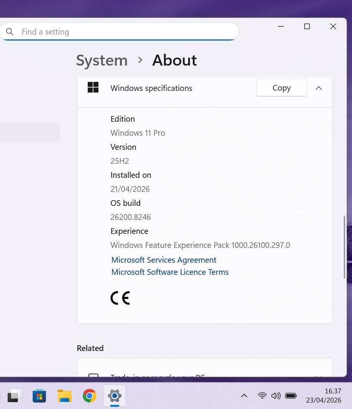Viewport: 352px width, 409px height.
Task: Show hidden system tray icons
Action: (244, 396)
